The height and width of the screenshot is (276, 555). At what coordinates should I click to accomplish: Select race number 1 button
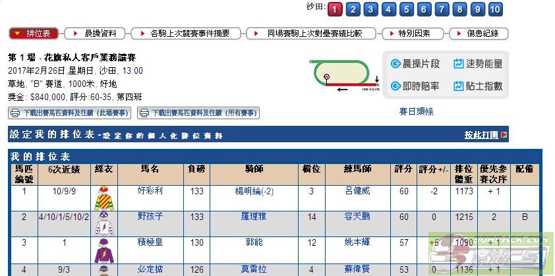335,9
